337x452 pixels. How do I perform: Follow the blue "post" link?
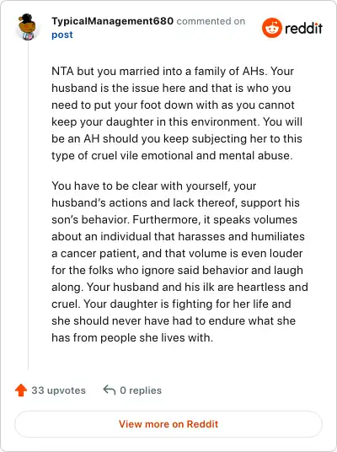point(62,35)
